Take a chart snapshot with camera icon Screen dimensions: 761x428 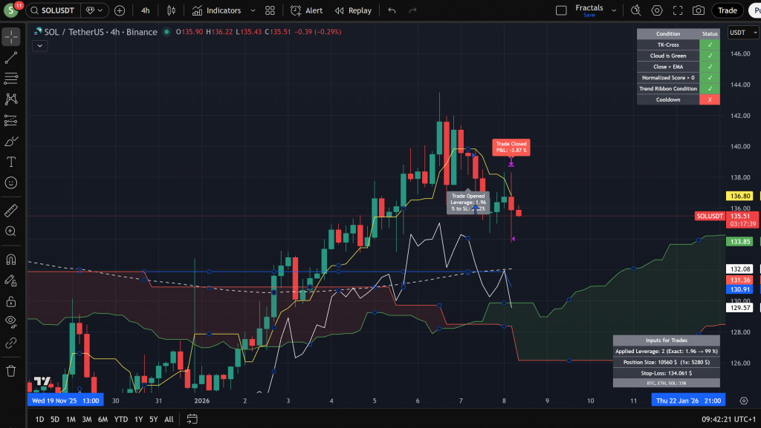point(698,10)
